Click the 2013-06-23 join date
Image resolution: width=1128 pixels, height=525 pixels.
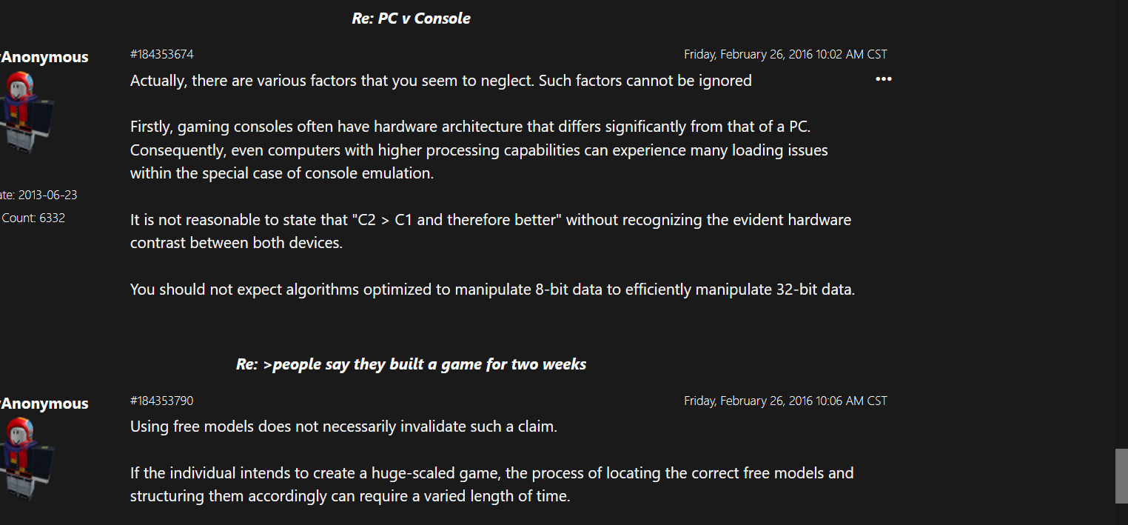point(40,195)
